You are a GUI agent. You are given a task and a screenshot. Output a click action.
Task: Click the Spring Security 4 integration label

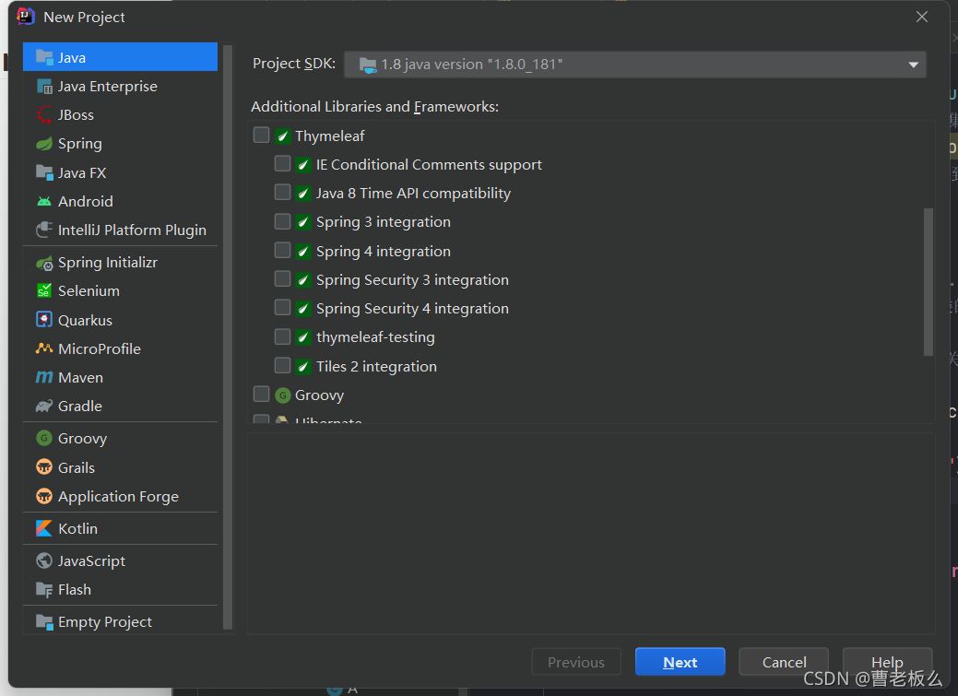point(412,309)
